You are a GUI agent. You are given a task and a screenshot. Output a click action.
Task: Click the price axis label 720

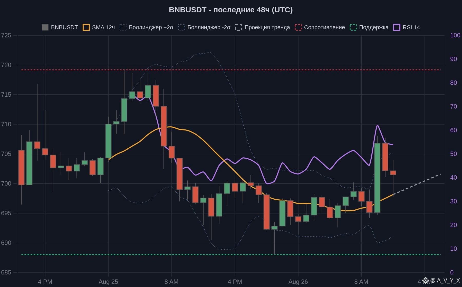(6, 65)
